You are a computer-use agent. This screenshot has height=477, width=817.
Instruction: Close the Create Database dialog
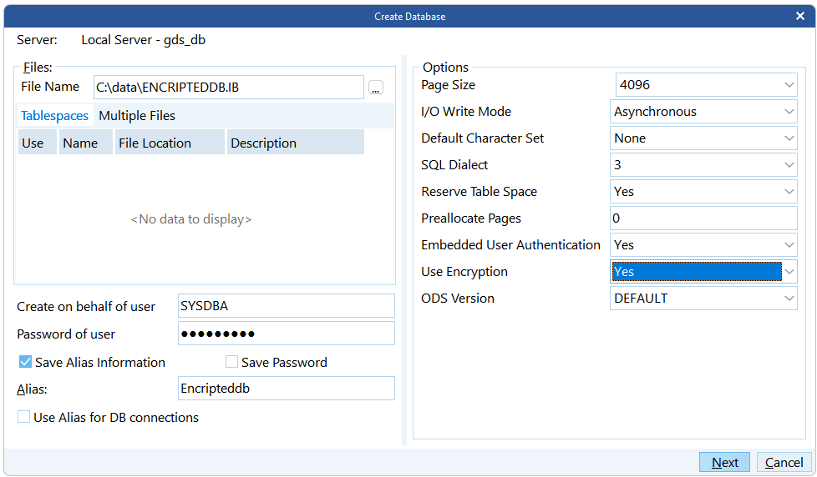click(799, 16)
